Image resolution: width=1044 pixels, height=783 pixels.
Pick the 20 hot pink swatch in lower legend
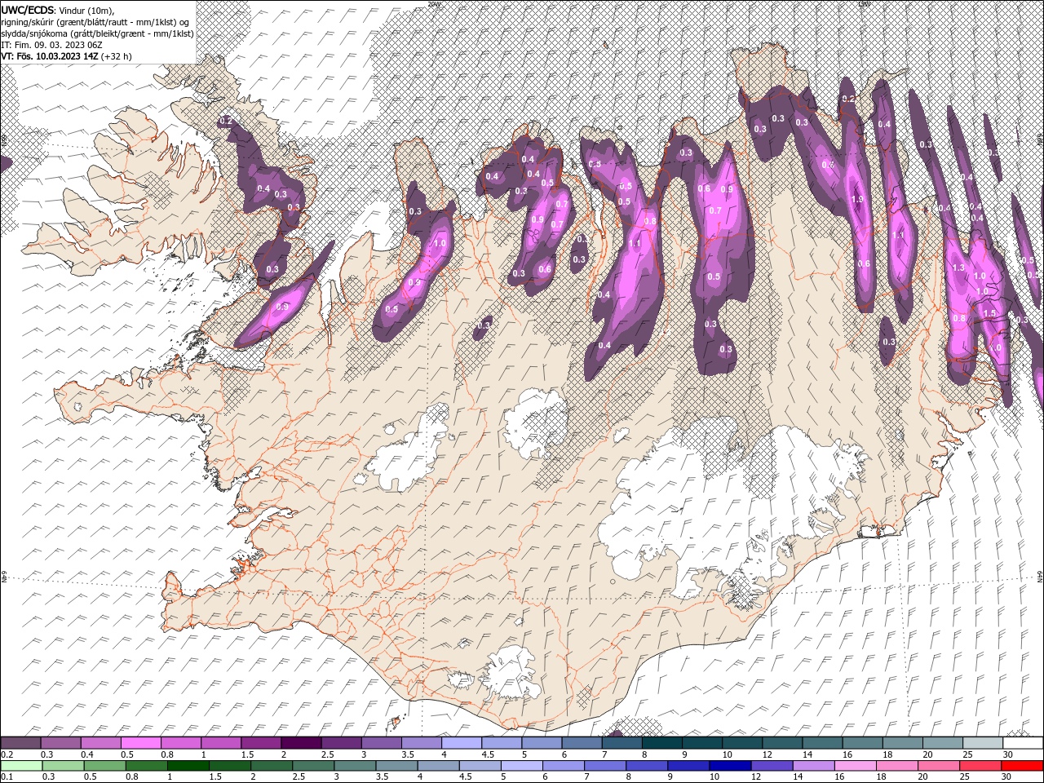[x=939, y=765]
